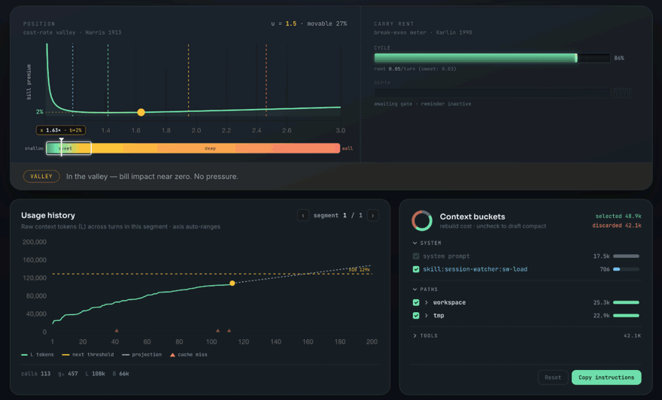
Task: Click the Context buckets donut chart icon
Action: (422, 220)
